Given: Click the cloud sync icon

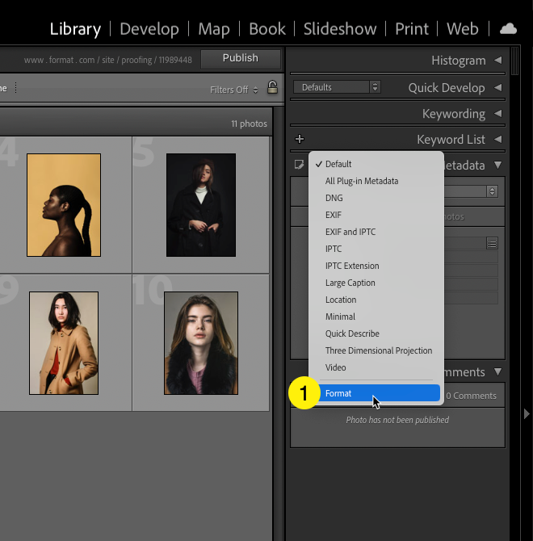Looking at the screenshot, I should click(x=508, y=28).
